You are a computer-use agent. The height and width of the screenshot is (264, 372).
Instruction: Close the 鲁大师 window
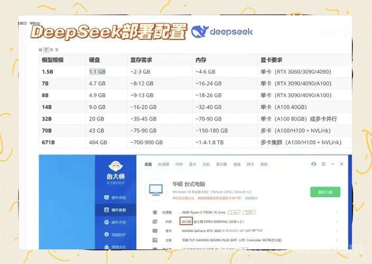(x=342, y=164)
